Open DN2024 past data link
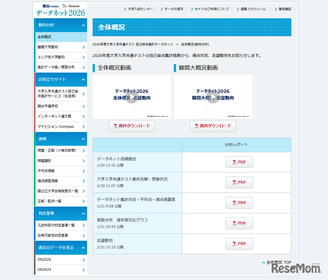This screenshot has height=280, width=328. point(61,270)
